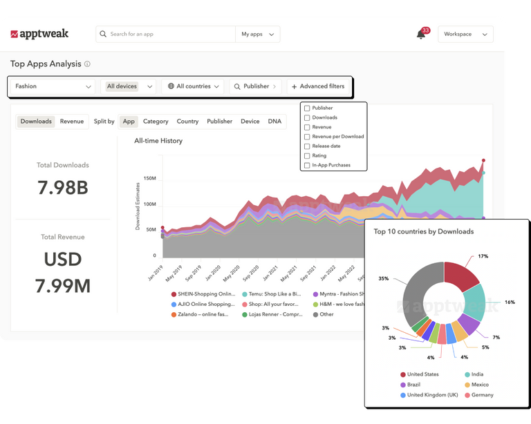This screenshot has height=424, width=531.
Task: Toggle the Other legend dot
Action: click(x=315, y=314)
